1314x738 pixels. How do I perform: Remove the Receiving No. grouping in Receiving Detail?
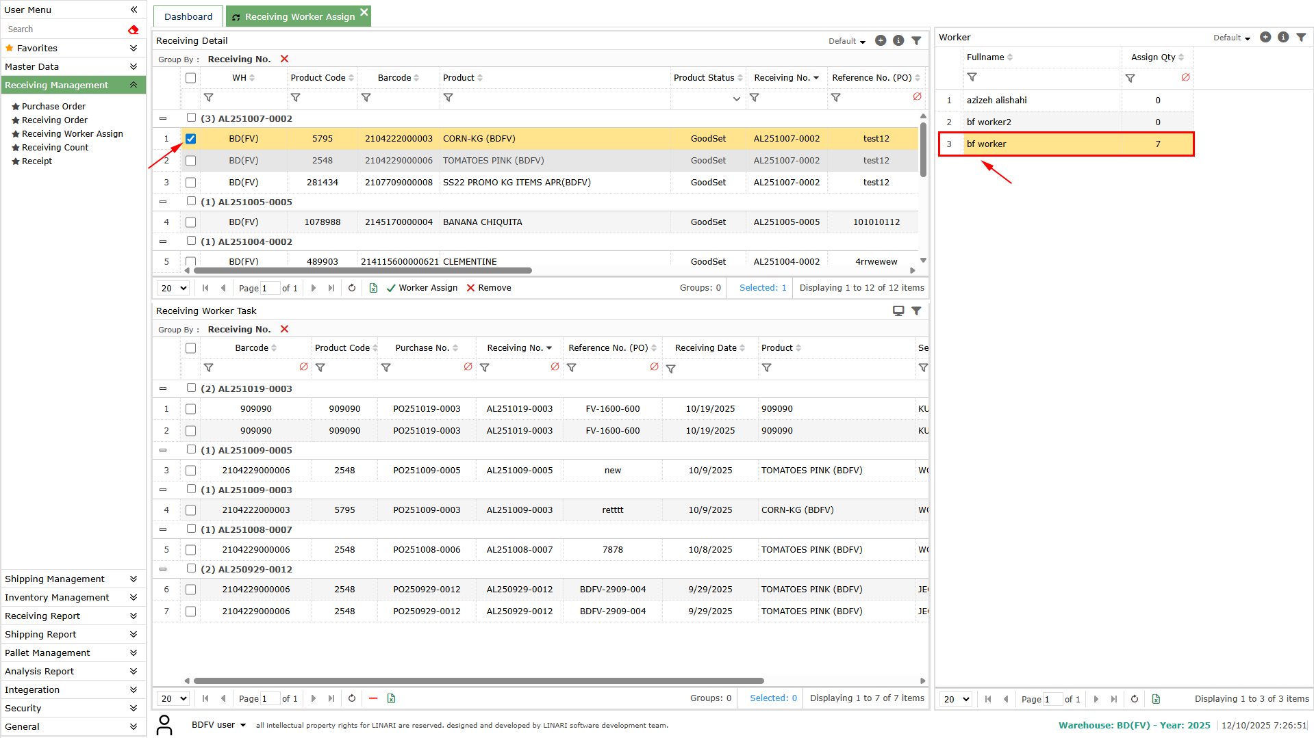pos(284,60)
